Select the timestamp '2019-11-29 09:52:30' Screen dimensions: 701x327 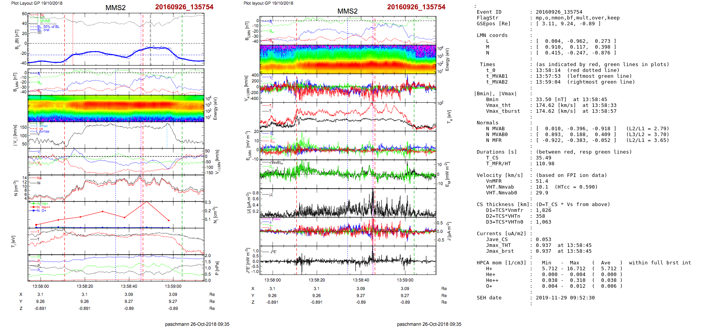tap(565, 298)
